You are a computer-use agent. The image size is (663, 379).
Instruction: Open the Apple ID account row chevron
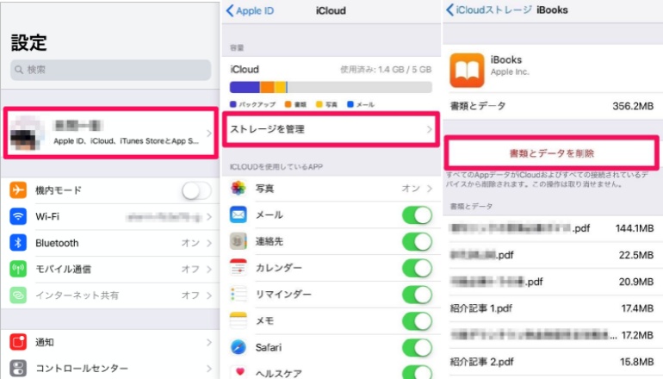(209, 134)
